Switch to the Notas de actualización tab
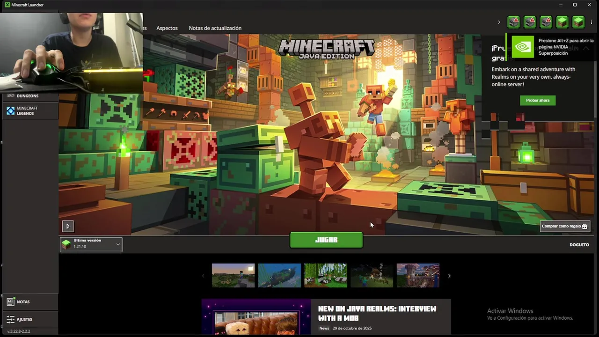The width and height of the screenshot is (599, 337). (215, 28)
